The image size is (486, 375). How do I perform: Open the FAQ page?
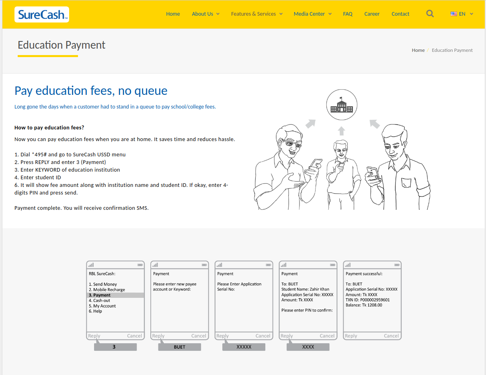(x=348, y=14)
